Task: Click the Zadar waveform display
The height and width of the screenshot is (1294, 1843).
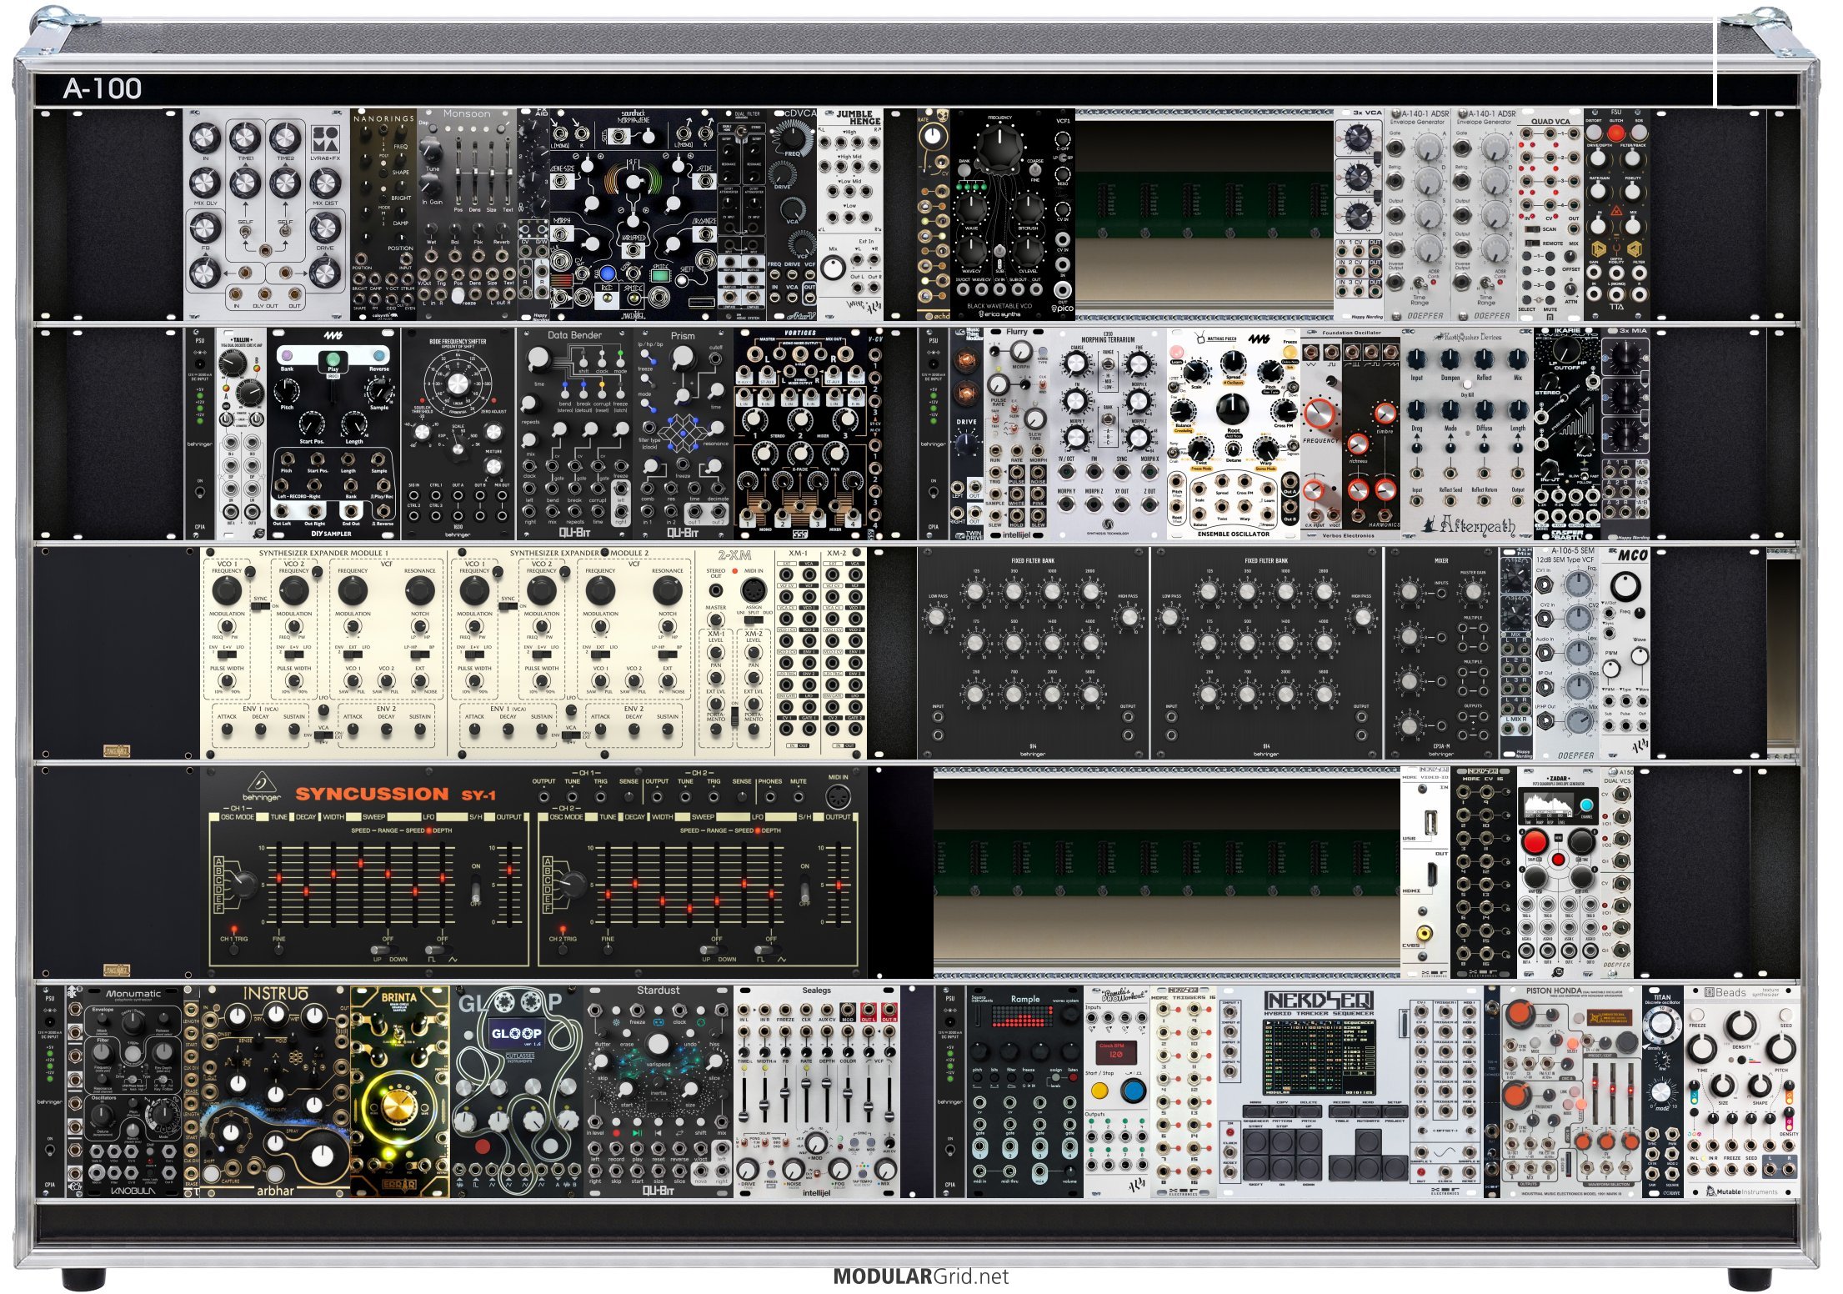Action: pyautogui.click(x=1549, y=805)
